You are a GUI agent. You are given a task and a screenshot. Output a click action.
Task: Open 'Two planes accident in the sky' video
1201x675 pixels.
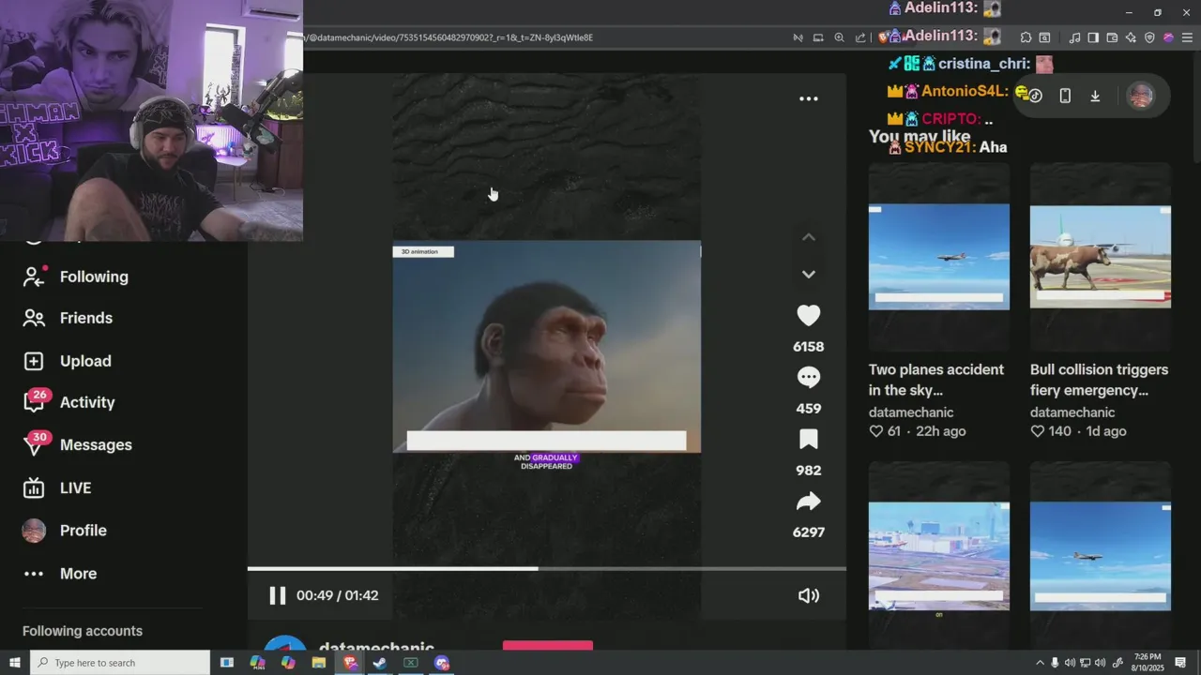point(939,256)
